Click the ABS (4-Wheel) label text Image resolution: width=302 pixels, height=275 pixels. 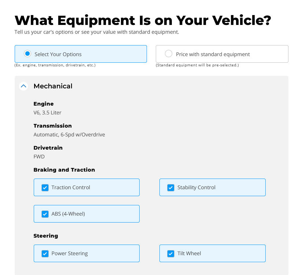pyautogui.click(x=68, y=214)
